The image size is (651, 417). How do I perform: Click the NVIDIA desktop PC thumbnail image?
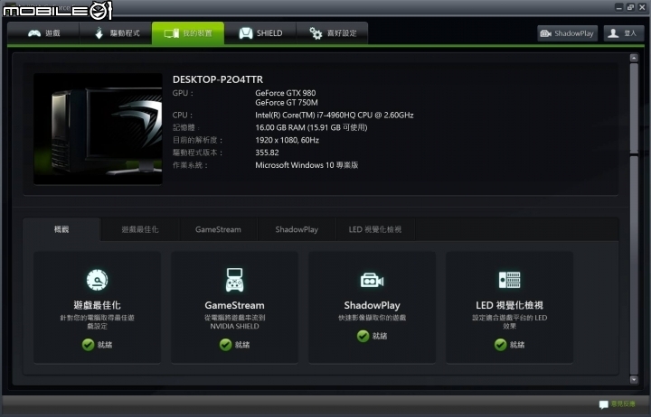pyautogui.click(x=98, y=129)
